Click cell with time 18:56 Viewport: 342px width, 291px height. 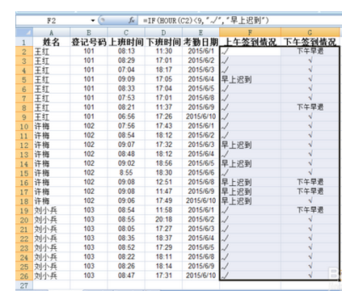[x=163, y=163]
